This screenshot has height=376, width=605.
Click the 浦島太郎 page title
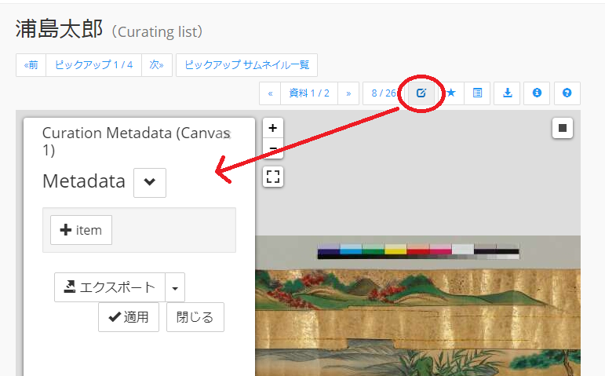click(60, 29)
